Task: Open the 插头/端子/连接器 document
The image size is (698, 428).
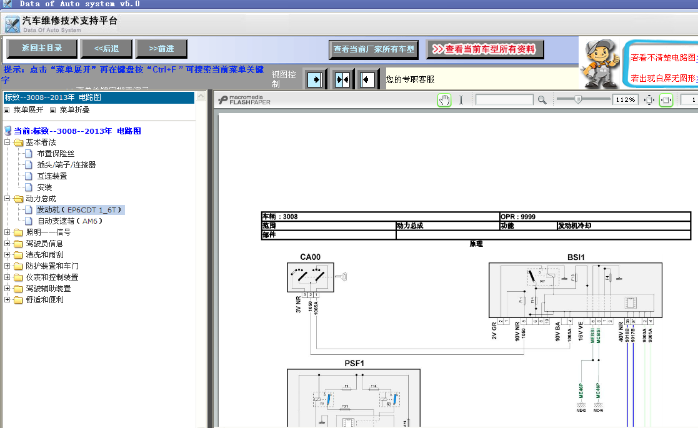Action: point(66,164)
